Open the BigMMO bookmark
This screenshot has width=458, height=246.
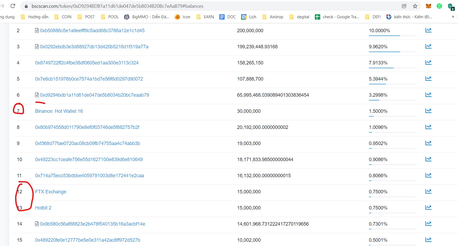pos(147,17)
